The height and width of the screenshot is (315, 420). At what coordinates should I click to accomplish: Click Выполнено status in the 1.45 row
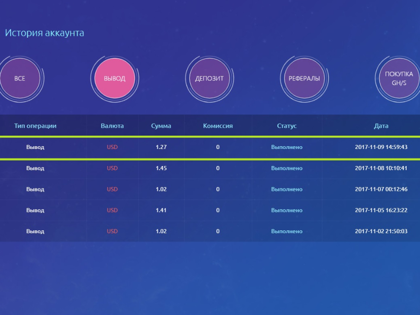tap(287, 168)
